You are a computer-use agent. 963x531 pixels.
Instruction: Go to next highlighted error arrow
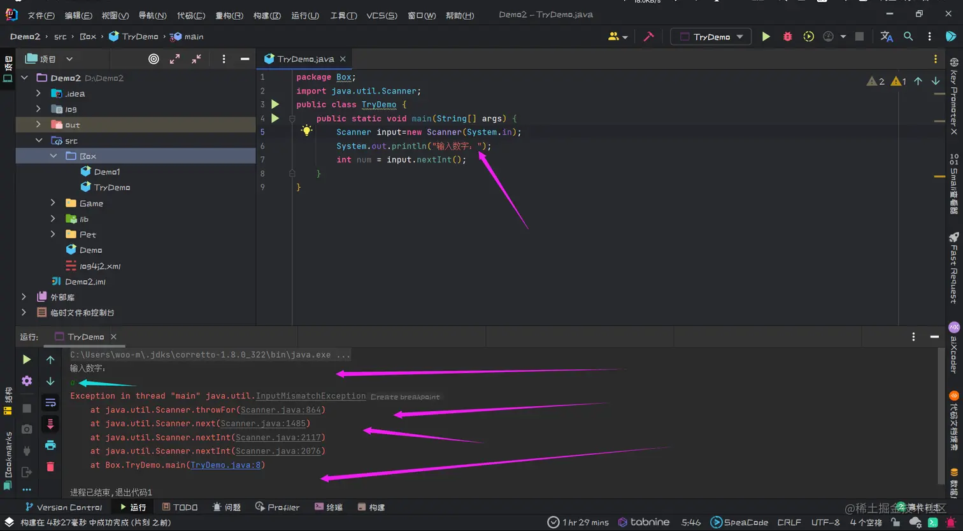tap(936, 81)
